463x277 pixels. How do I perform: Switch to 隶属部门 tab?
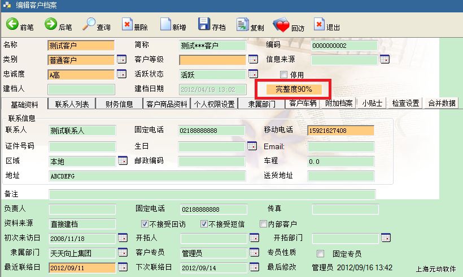click(x=261, y=104)
